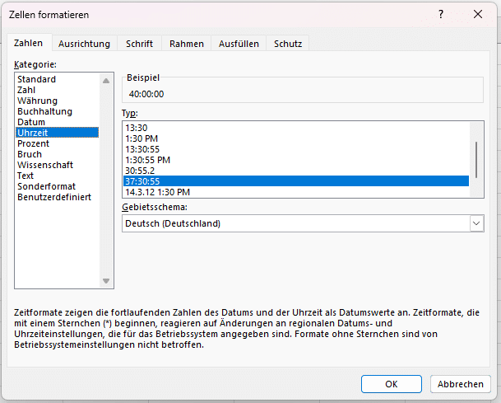This screenshot has width=501, height=403.
Task: Choose Wissenschaft category
Action: (x=58, y=165)
